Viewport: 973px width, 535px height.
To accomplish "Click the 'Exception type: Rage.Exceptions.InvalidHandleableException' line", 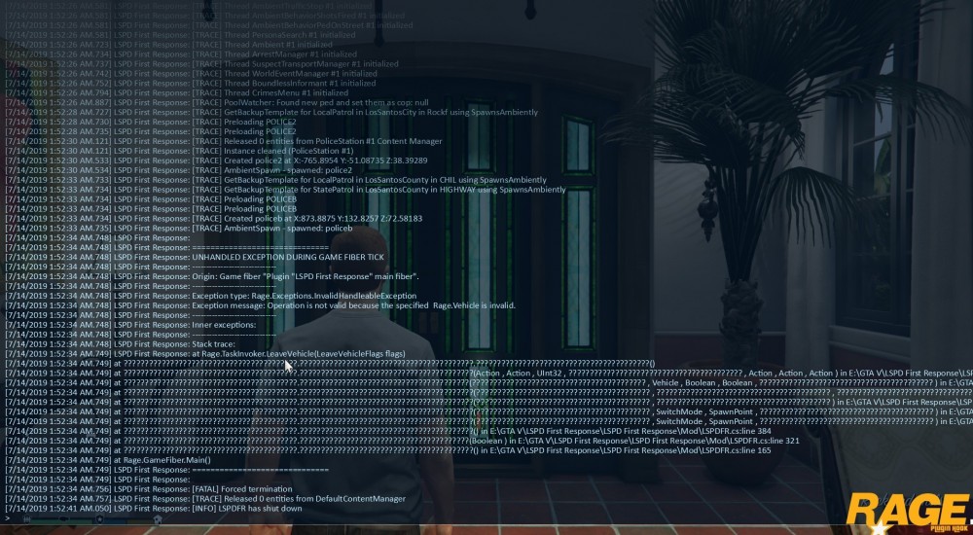I will click(211, 296).
